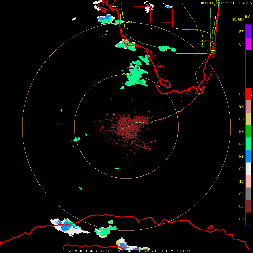Viewport: 253px width, 253px height.
Task: Click the BI brown legend swatch
Action: 248,206
